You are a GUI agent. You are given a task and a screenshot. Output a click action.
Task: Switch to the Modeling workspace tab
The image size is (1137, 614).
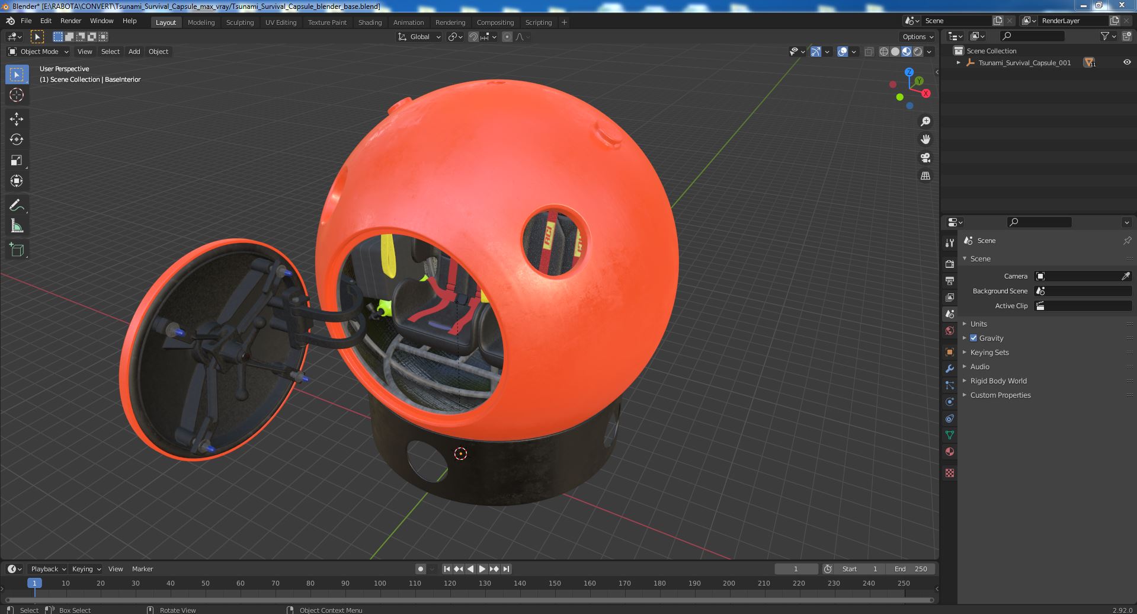pos(201,23)
